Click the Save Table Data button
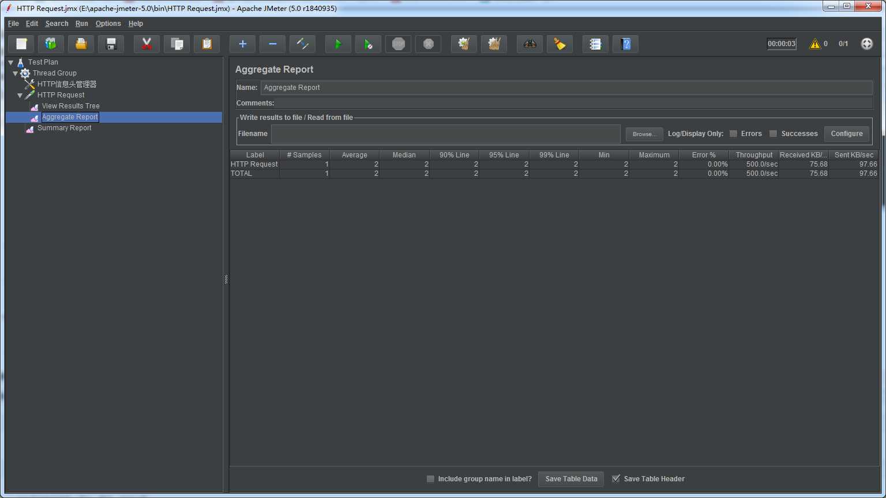The height and width of the screenshot is (498, 886). pyautogui.click(x=571, y=479)
